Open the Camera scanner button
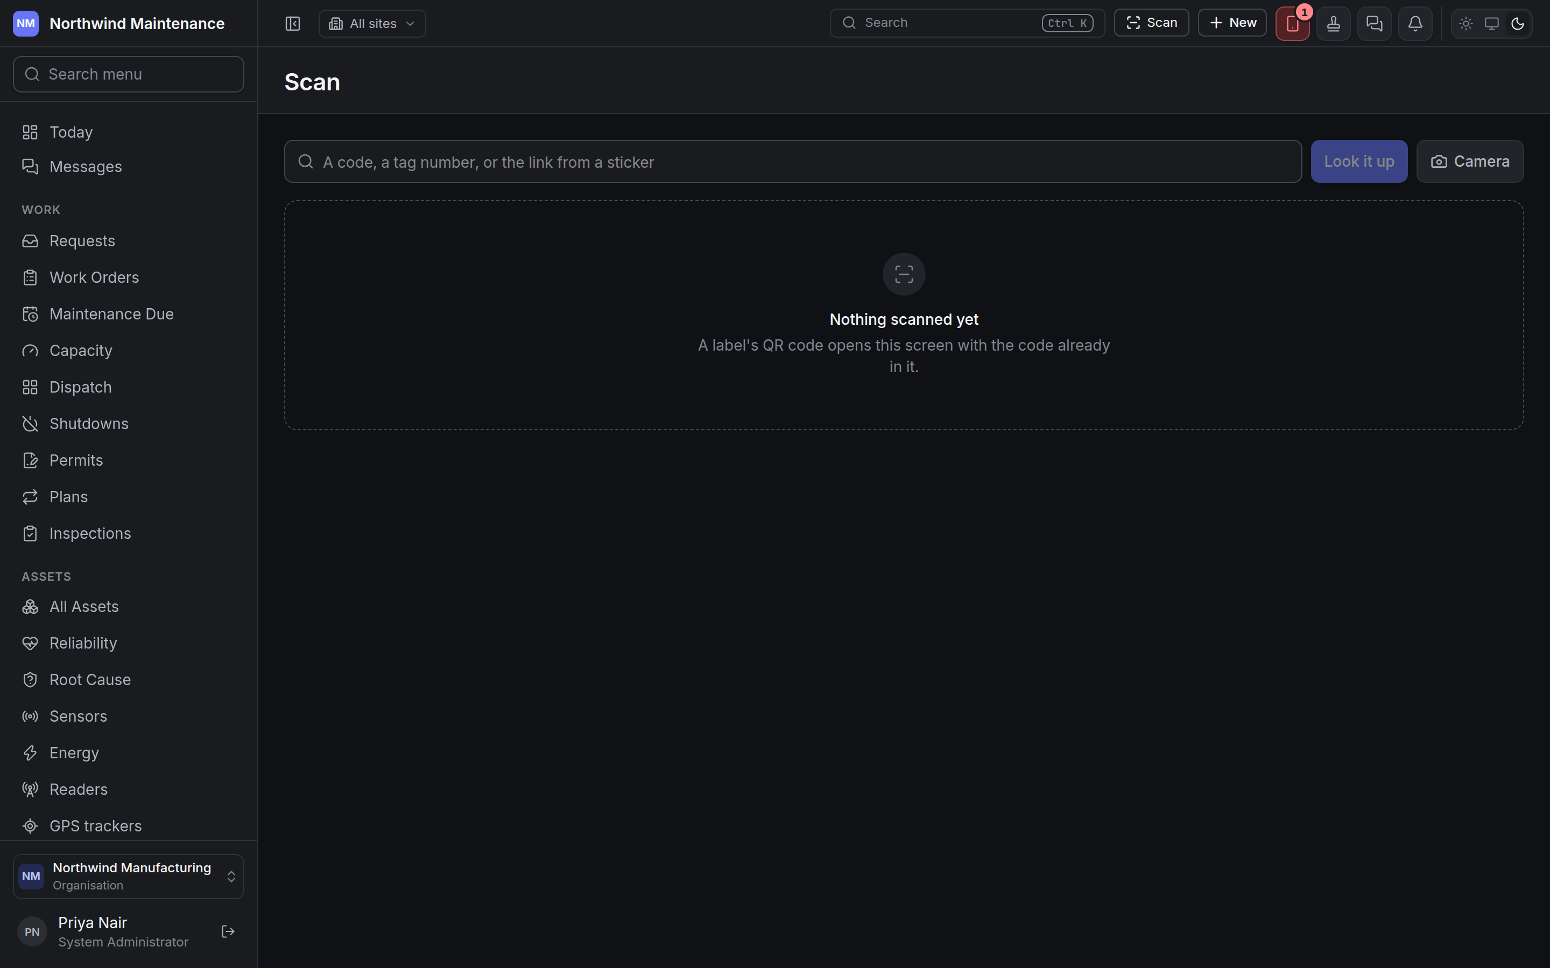Viewport: 1550px width, 968px height. click(1470, 161)
